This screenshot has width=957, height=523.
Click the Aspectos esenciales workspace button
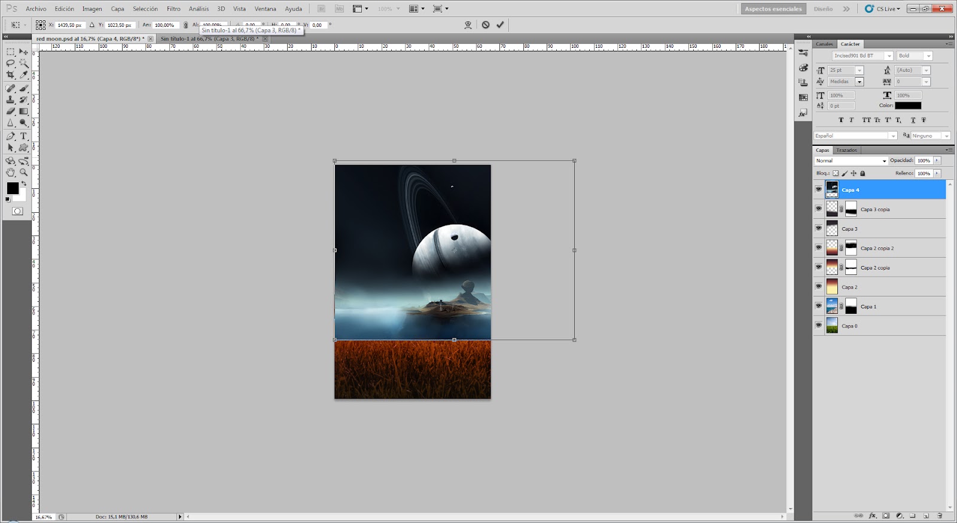pyautogui.click(x=773, y=9)
